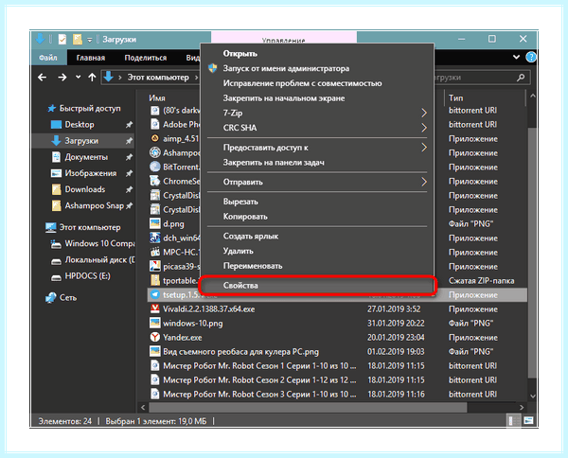Screen dimensions: 568x458
Task: Open the Файл ribbon tab
Action: 48,58
